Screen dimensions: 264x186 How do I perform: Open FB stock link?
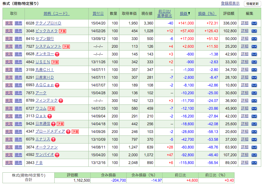(x=39, y=163)
